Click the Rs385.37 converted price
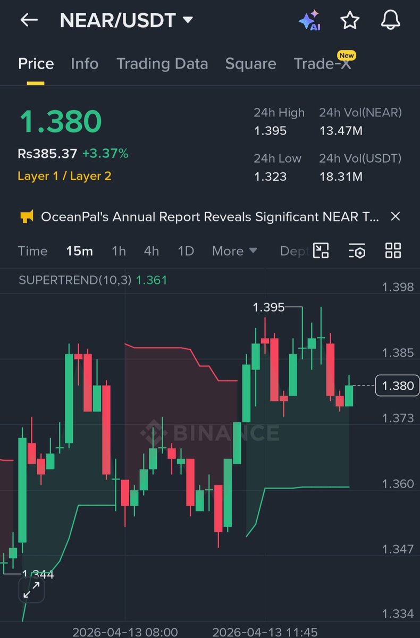420x638 pixels. pyautogui.click(x=47, y=154)
